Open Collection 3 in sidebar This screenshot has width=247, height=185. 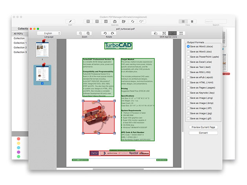(x=20, y=52)
